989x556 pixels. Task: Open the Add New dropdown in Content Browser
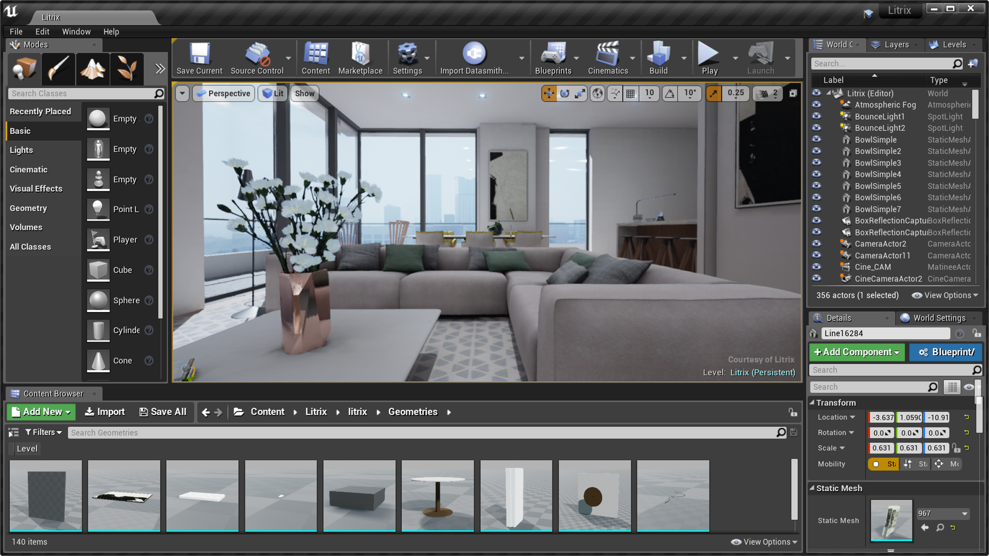point(40,411)
